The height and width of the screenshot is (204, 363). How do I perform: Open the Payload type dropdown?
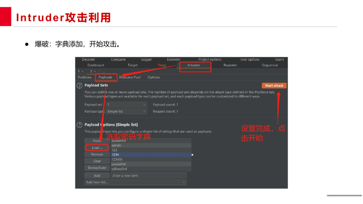126,111
